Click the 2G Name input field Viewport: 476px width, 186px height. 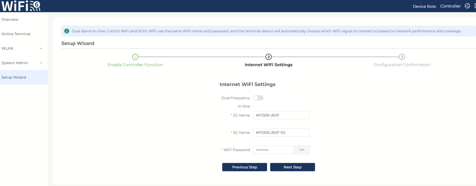pyautogui.click(x=281, y=115)
